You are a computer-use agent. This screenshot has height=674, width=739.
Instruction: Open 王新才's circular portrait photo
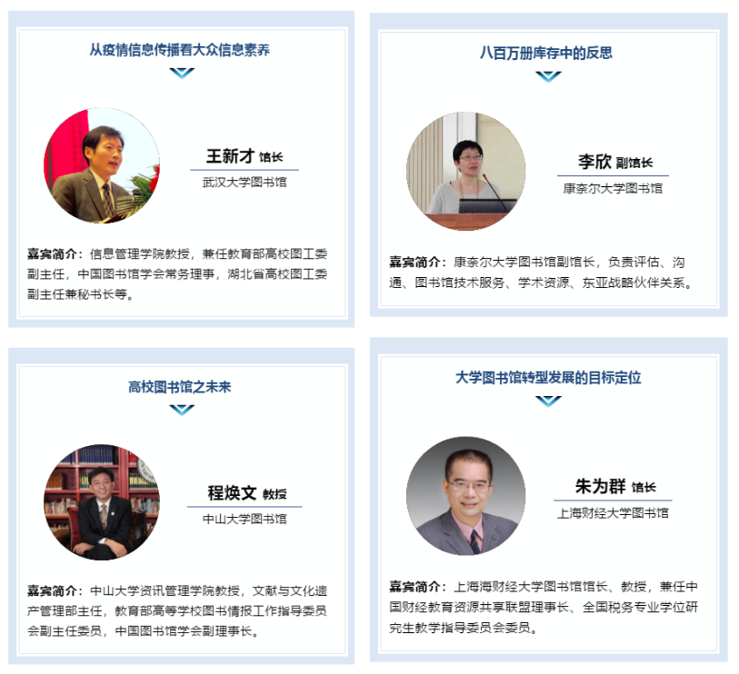102,165
